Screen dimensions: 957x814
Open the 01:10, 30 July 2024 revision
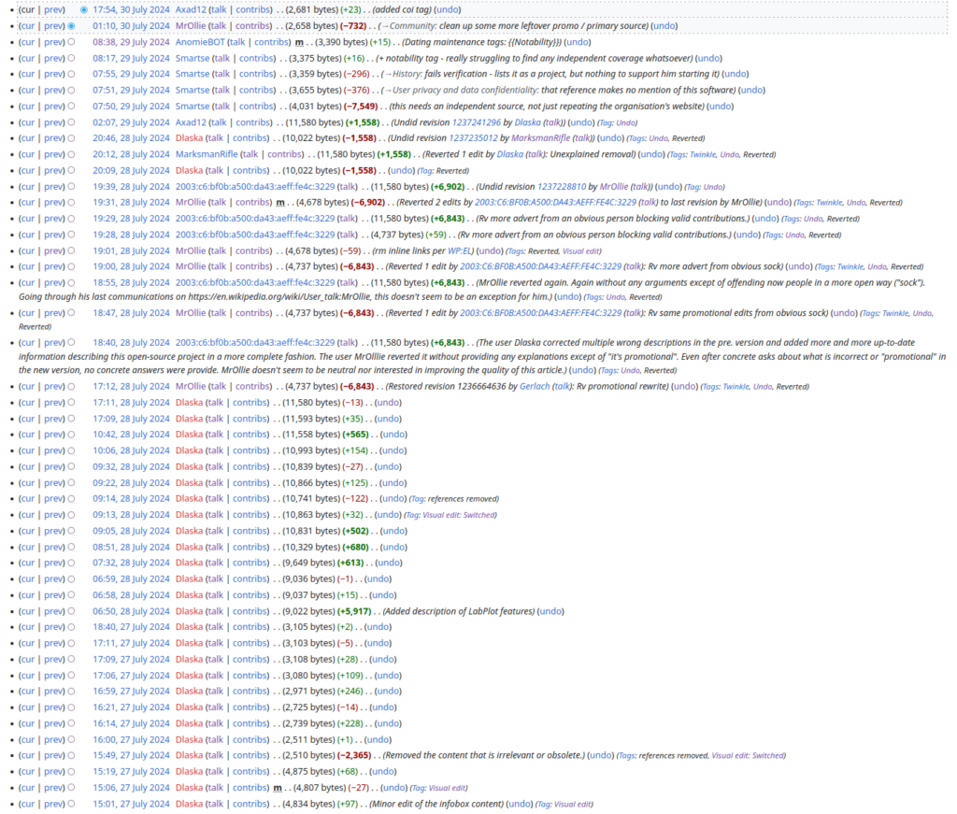pyautogui.click(x=131, y=26)
